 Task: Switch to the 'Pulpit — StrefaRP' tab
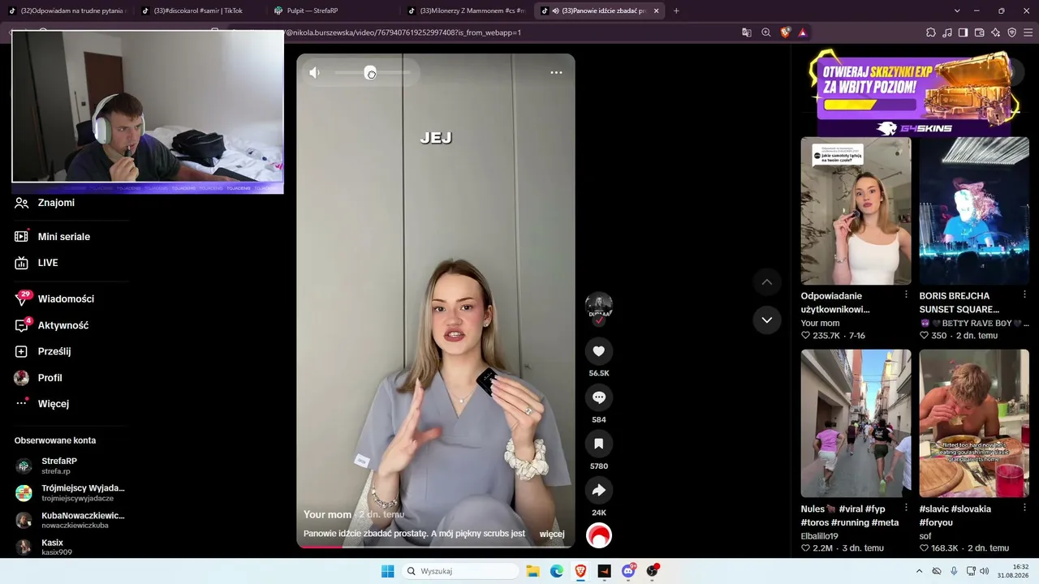point(331,11)
